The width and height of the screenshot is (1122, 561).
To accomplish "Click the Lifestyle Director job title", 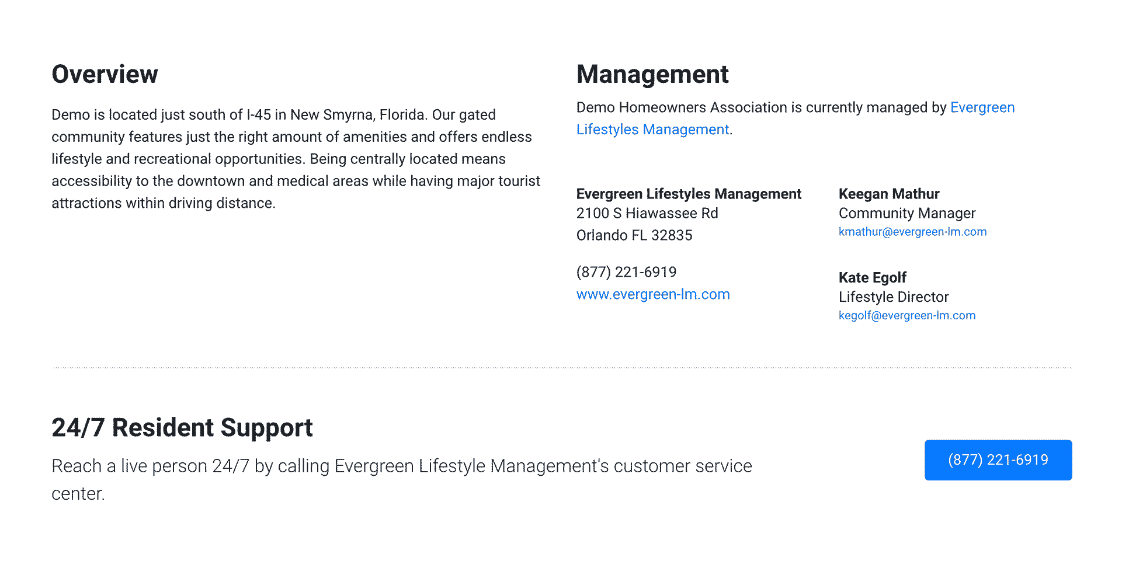I will tap(894, 297).
